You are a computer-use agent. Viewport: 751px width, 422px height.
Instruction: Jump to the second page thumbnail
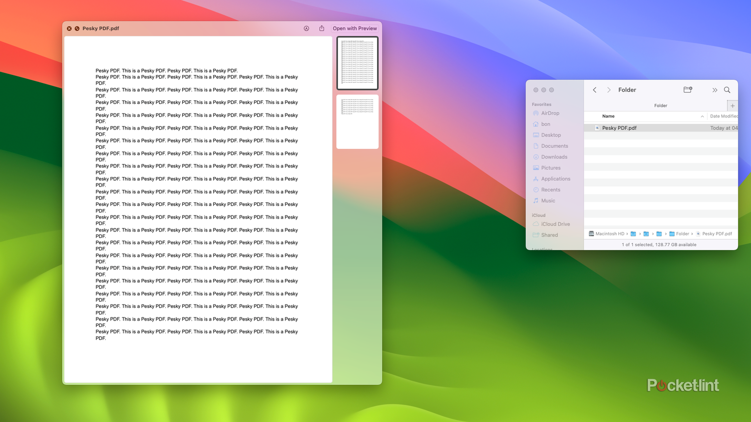pyautogui.click(x=357, y=121)
